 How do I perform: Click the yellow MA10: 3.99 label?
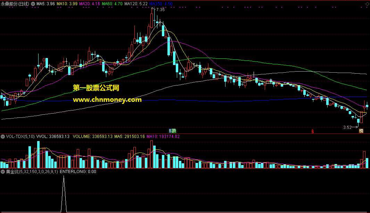coord(67,4)
